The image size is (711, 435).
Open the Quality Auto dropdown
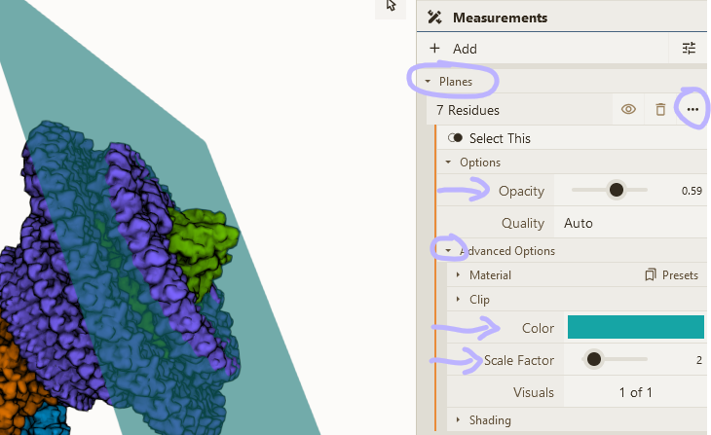pyautogui.click(x=632, y=223)
